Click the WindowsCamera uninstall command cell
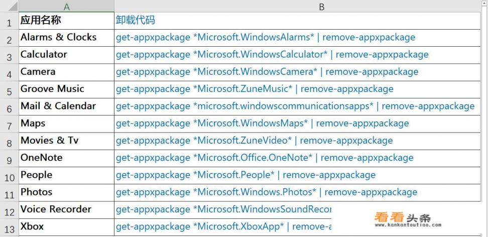Viewport: 488px width, 237px height. click(x=297, y=72)
